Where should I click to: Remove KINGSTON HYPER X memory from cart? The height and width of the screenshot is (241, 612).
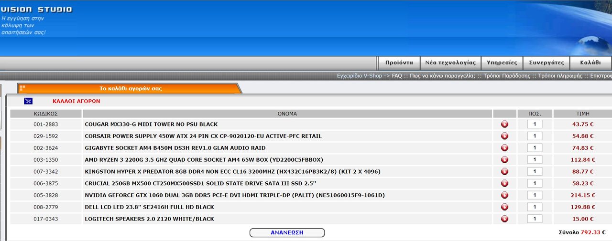[504, 171]
